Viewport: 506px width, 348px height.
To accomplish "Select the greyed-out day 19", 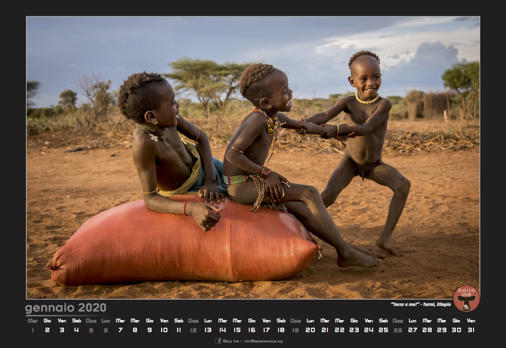I will (x=295, y=330).
